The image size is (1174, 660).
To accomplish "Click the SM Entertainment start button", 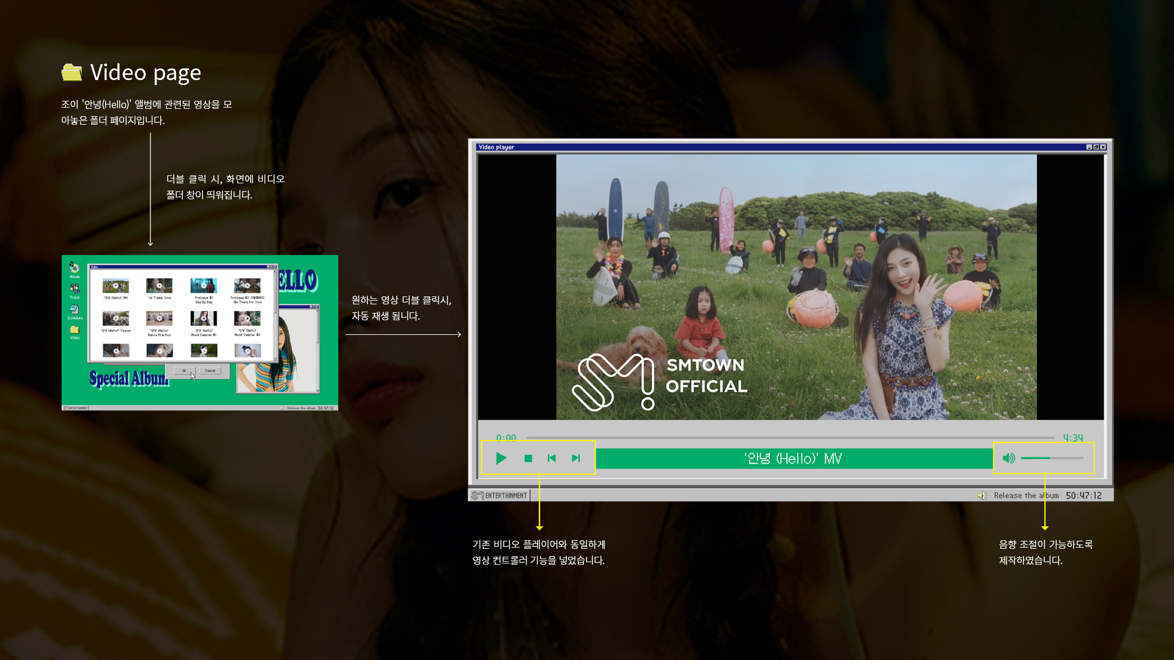I will (499, 496).
